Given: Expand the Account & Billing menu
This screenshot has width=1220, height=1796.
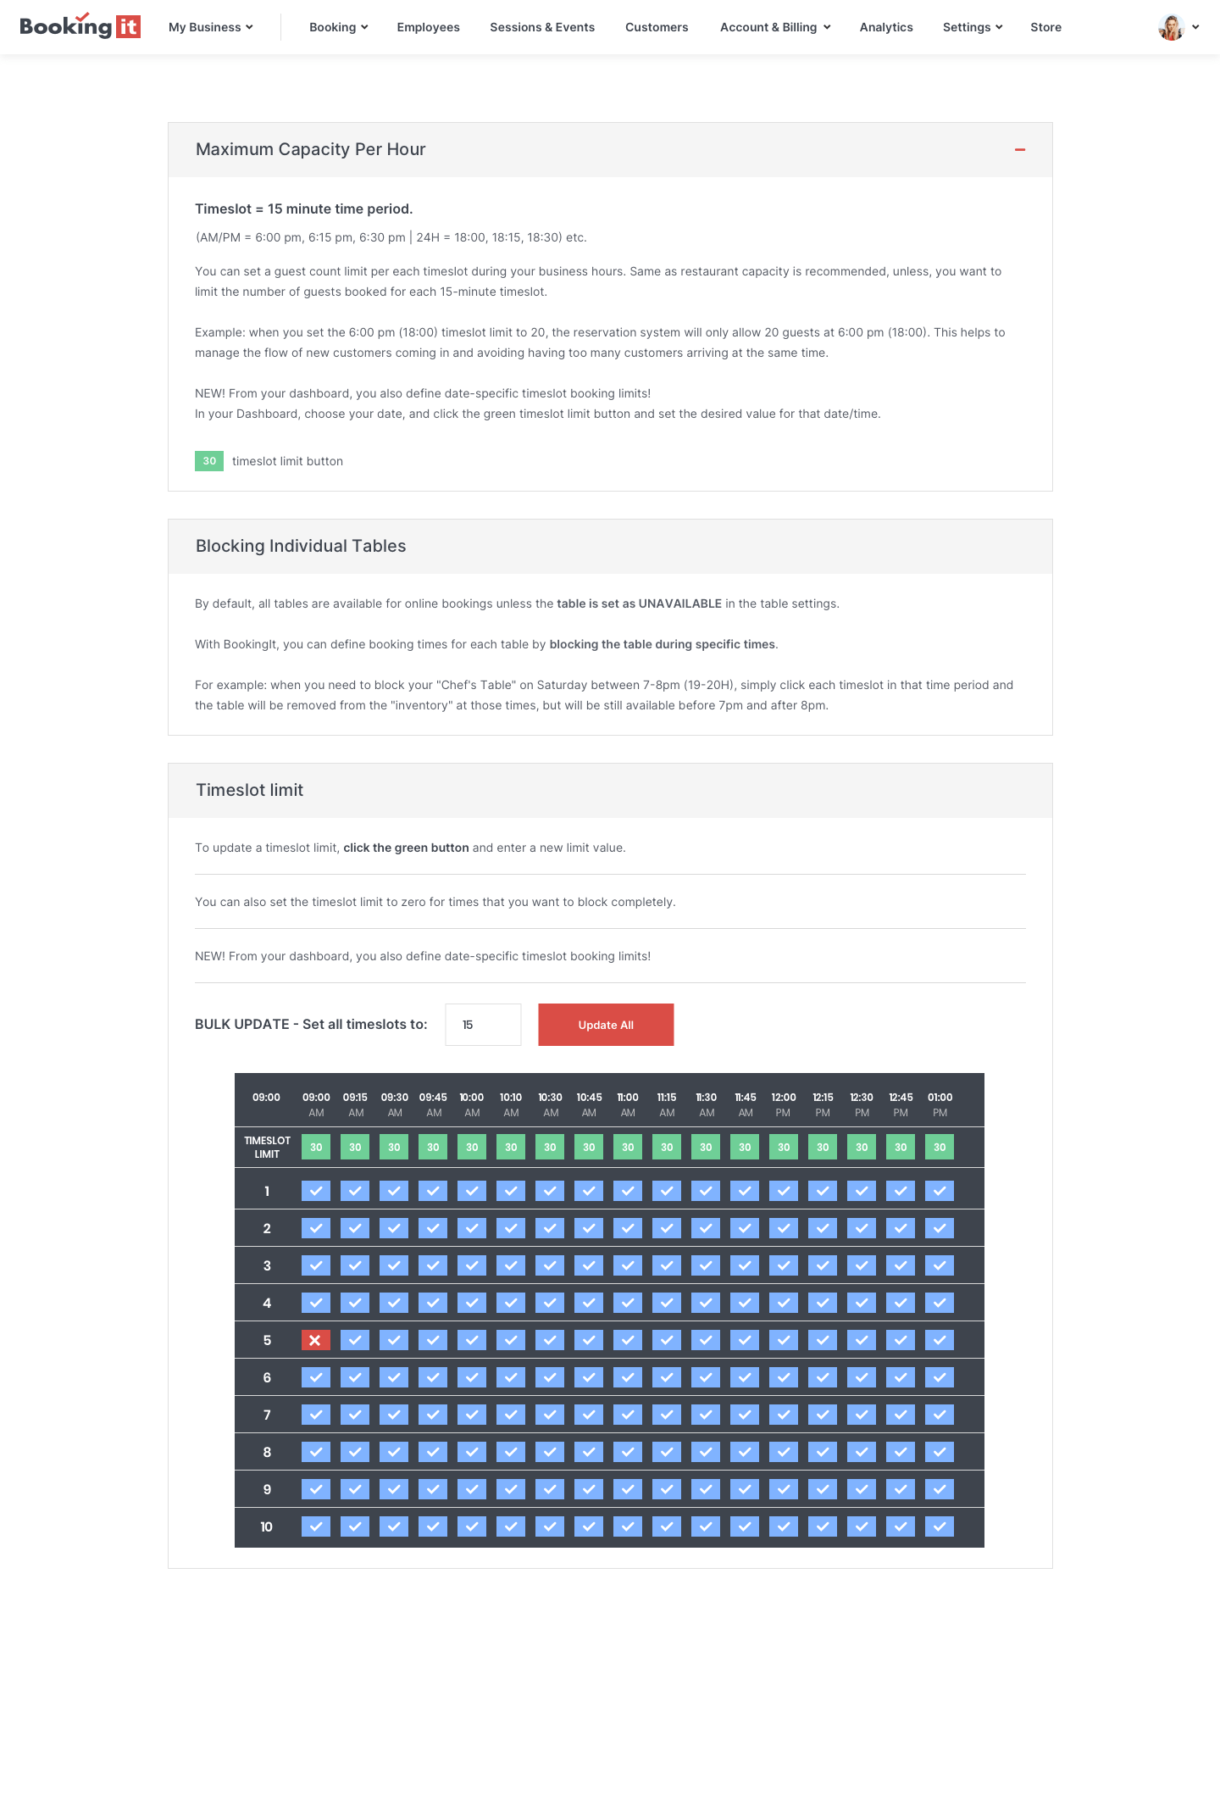Looking at the screenshot, I should click(x=775, y=27).
